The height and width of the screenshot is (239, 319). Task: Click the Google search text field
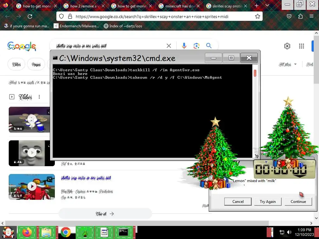pyautogui.click(x=110, y=46)
